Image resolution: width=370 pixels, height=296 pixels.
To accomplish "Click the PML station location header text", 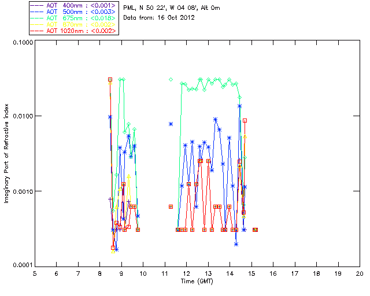I will tap(172, 8).
